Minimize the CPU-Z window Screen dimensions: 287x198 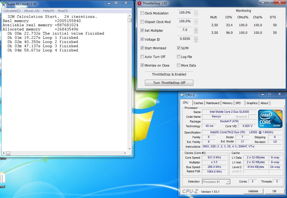tap(263, 94)
